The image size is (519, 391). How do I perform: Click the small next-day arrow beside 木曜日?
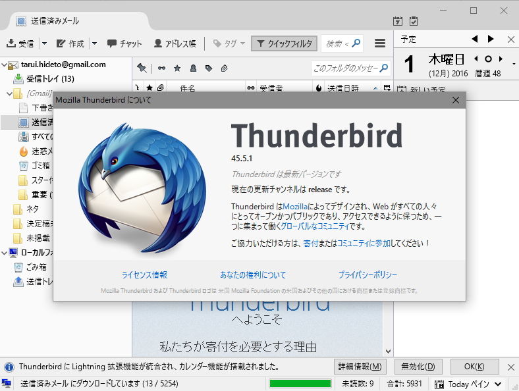[501, 59]
